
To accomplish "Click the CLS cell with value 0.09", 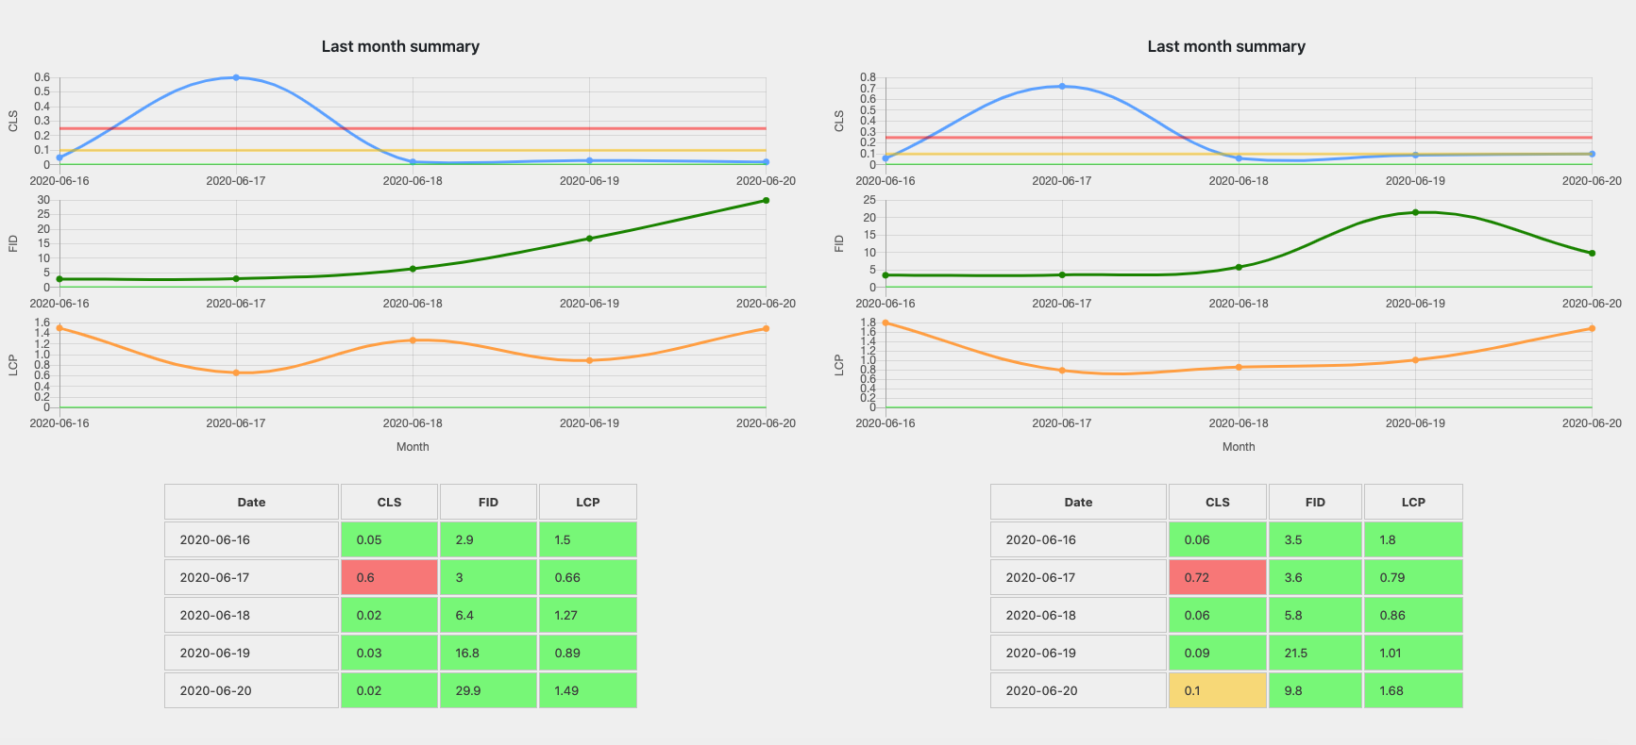I will pyautogui.click(x=1218, y=653).
